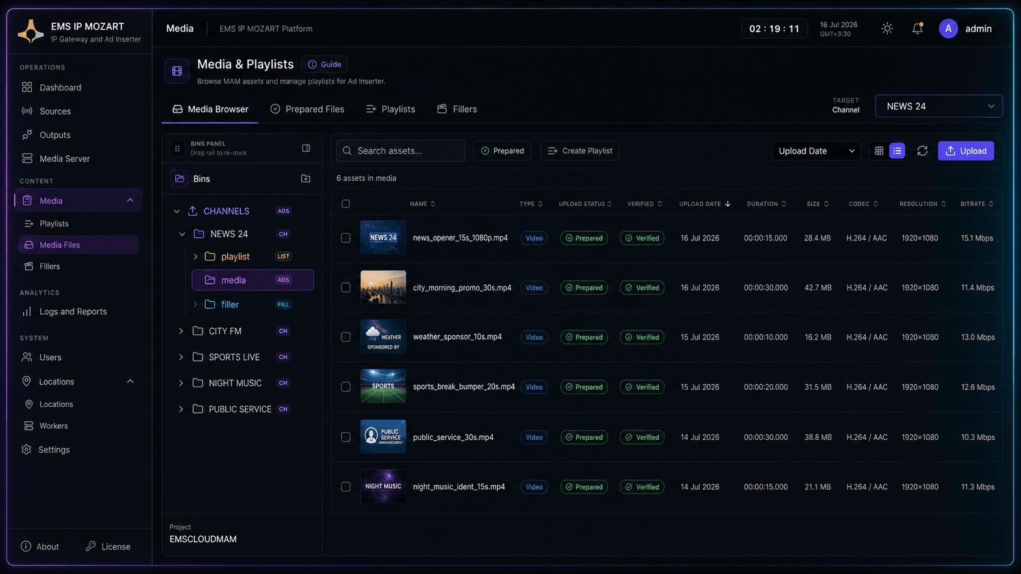1021x574 pixels.
Task: Expand the playlist folder
Action: (x=195, y=257)
